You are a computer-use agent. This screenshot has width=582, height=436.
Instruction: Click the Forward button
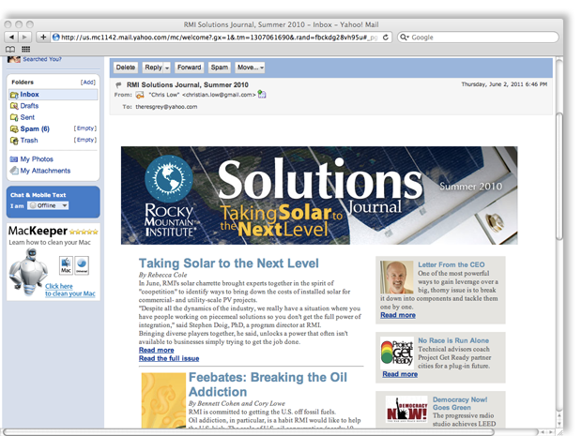[x=189, y=68]
